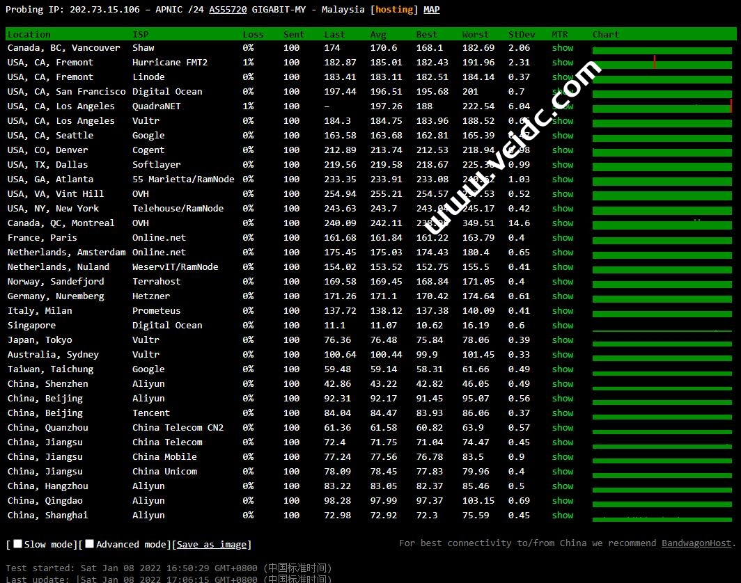Click the Loss column header
This screenshot has width=741, height=583.
click(253, 35)
